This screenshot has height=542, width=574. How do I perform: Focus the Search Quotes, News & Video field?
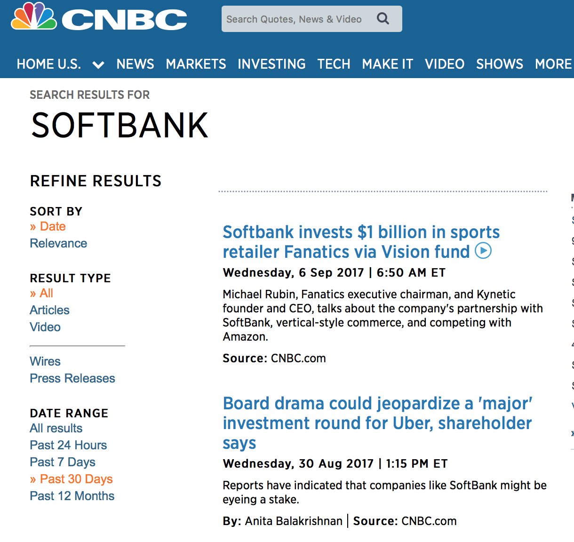(x=311, y=19)
